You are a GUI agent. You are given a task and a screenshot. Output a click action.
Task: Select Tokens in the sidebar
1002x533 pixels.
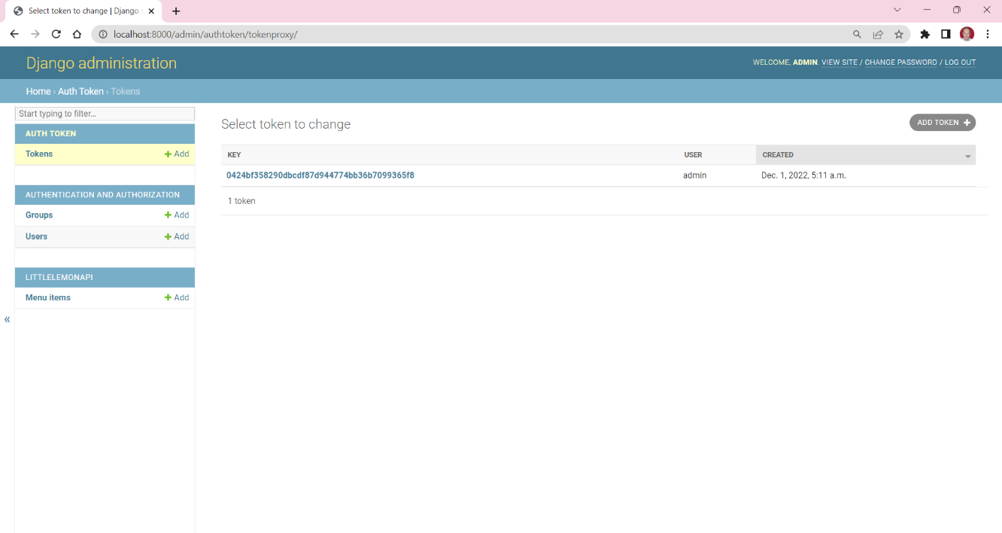pyautogui.click(x=39, y=154)
